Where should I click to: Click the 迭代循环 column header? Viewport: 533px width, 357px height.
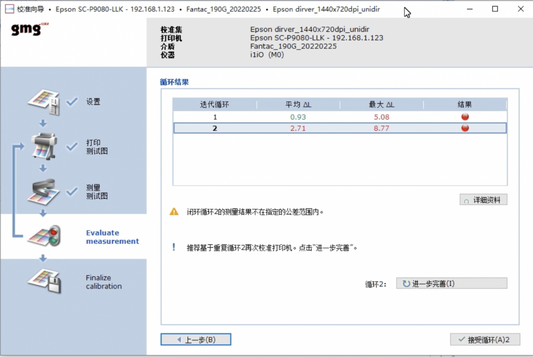point(214,105)
